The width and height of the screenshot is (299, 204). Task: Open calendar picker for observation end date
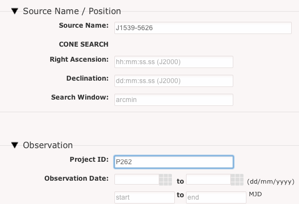click(x=237, y=179)
